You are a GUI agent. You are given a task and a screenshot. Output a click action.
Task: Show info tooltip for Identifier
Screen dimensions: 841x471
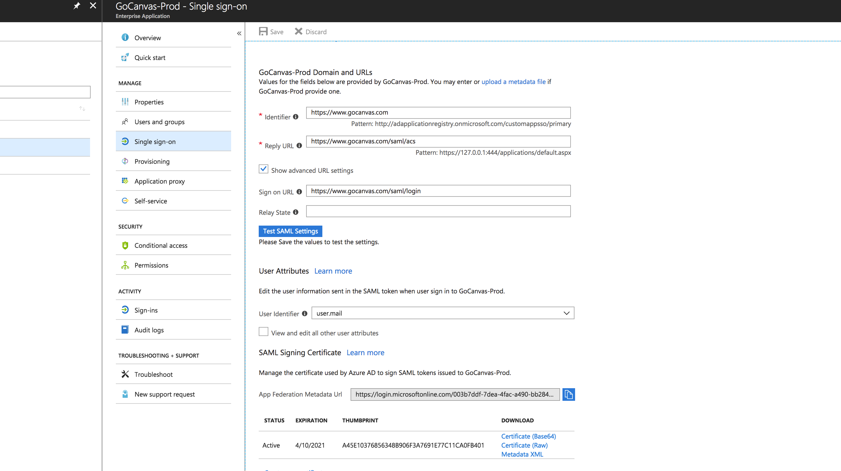tap(295, 116)
